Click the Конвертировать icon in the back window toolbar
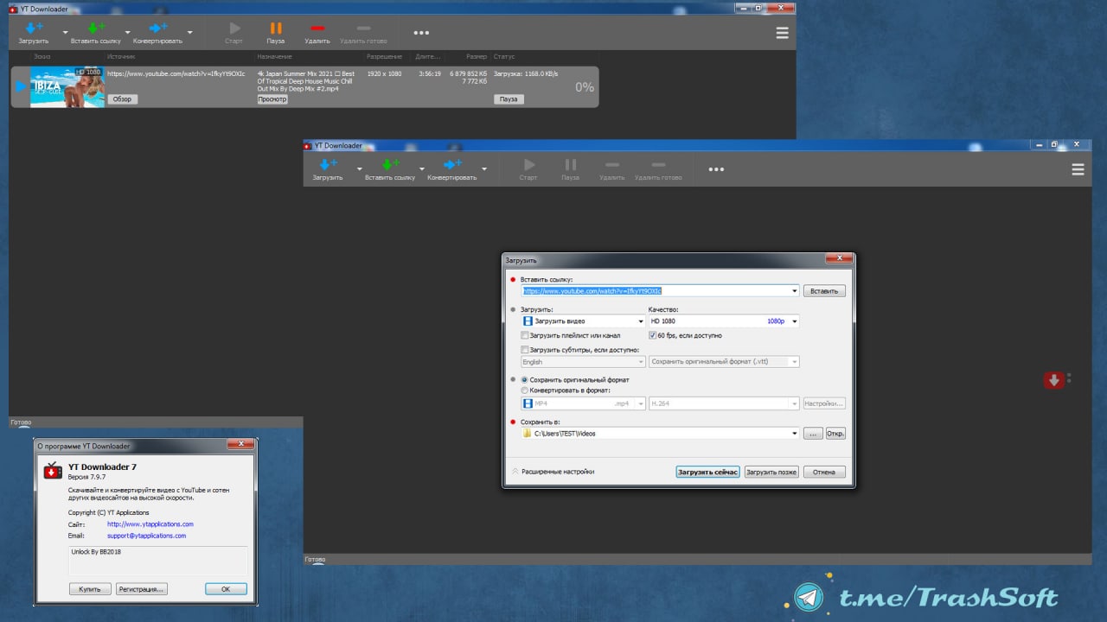This screenshot has width=1107, height=622. coord(157,29)
